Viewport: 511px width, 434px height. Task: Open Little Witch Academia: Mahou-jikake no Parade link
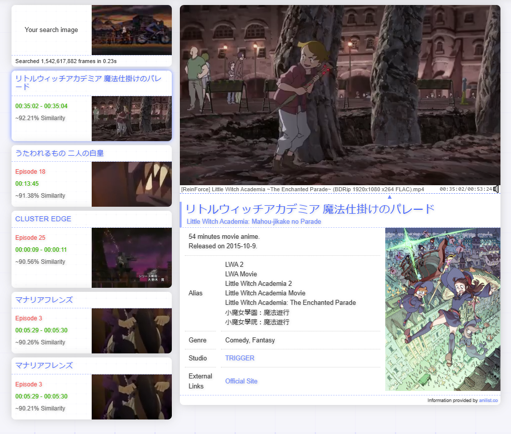click(x=253, y=221)
